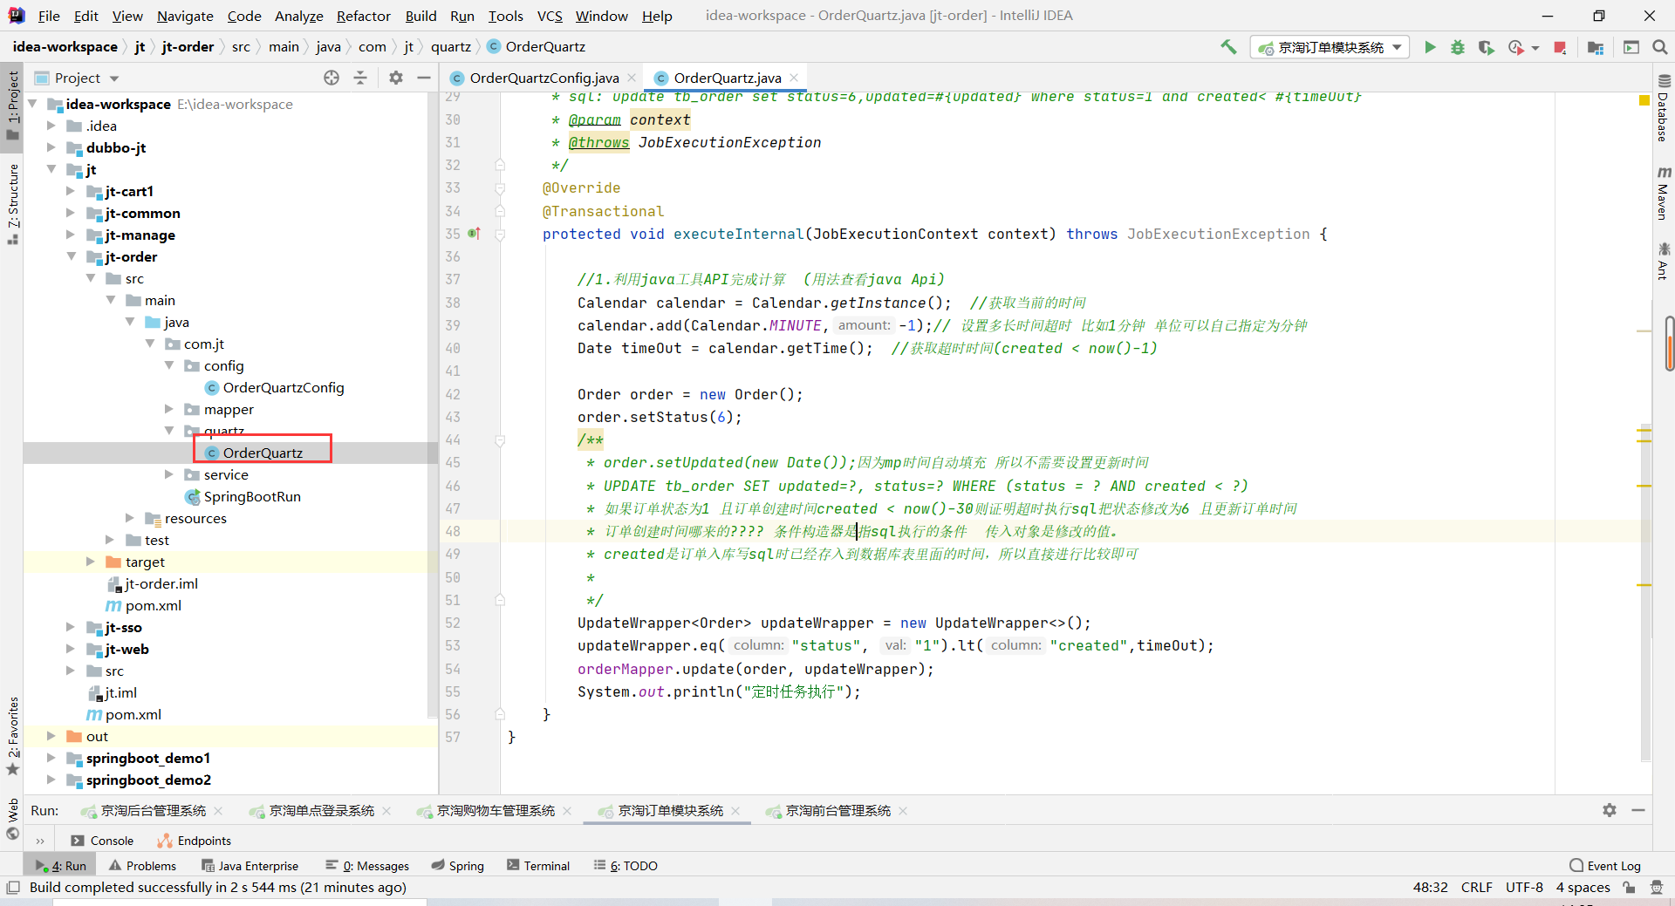1675x906 pixels.
Task: Hide the Run tool window
Action: 1638,810
